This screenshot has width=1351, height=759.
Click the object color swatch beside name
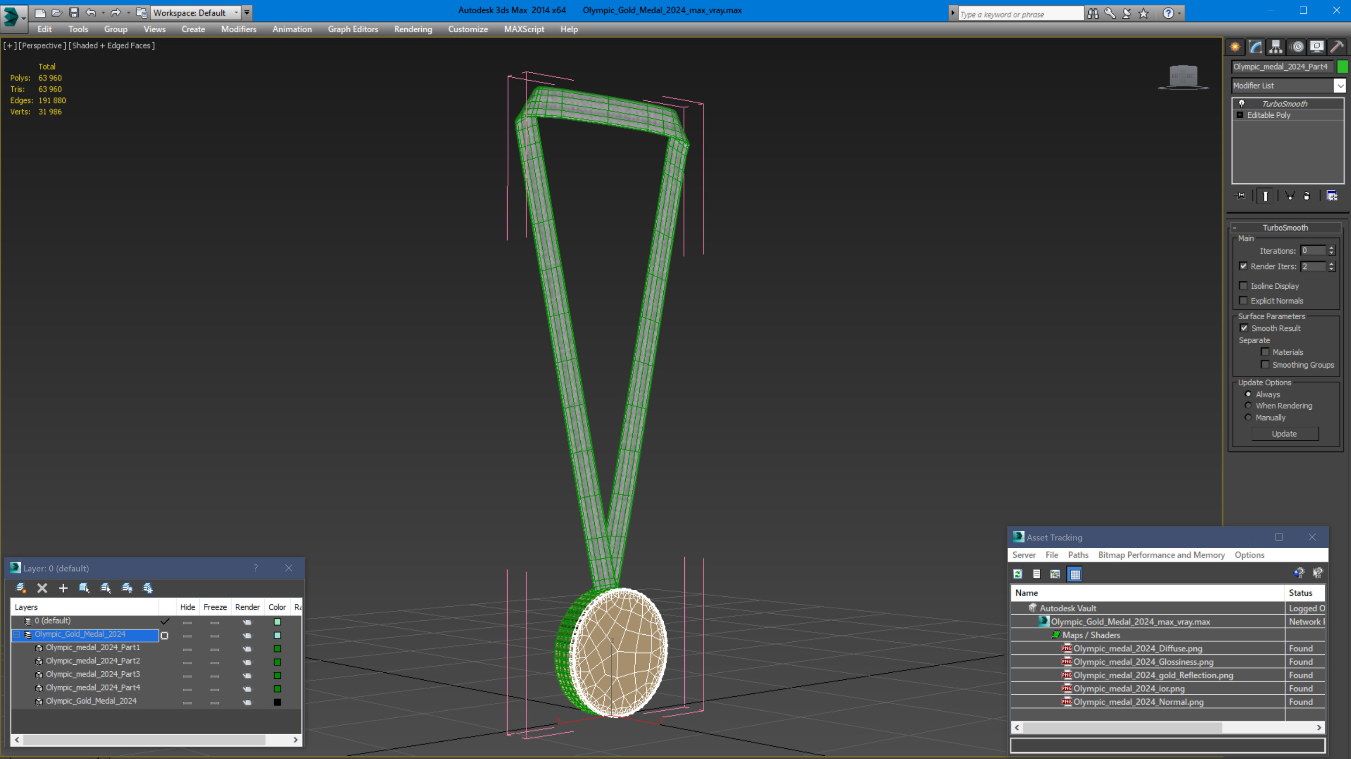[x=1342, y=67]
